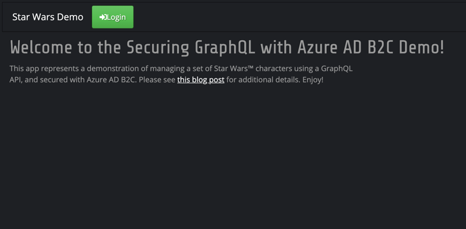
Task: Select the word 'Securing' in the heading
Action: point(158,48)
